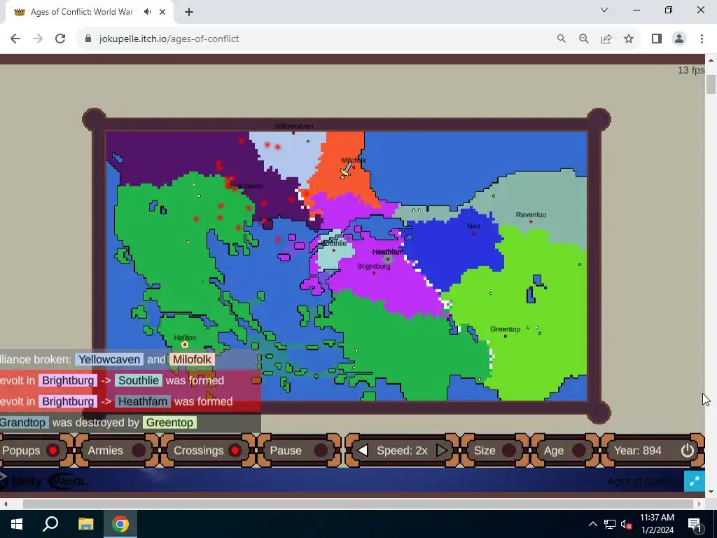Click Greentop in destroyed message
The height and width of the screenshot is (538, 717).
click(169, 422)
